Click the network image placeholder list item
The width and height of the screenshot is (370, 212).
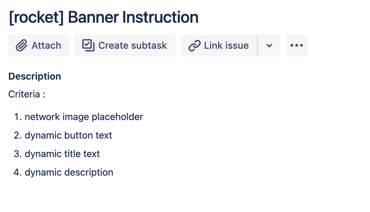pyautogui.click(x=84, y=117)
